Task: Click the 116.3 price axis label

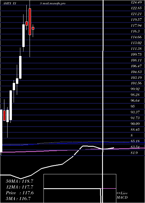Action: click(x=135, y=31)
